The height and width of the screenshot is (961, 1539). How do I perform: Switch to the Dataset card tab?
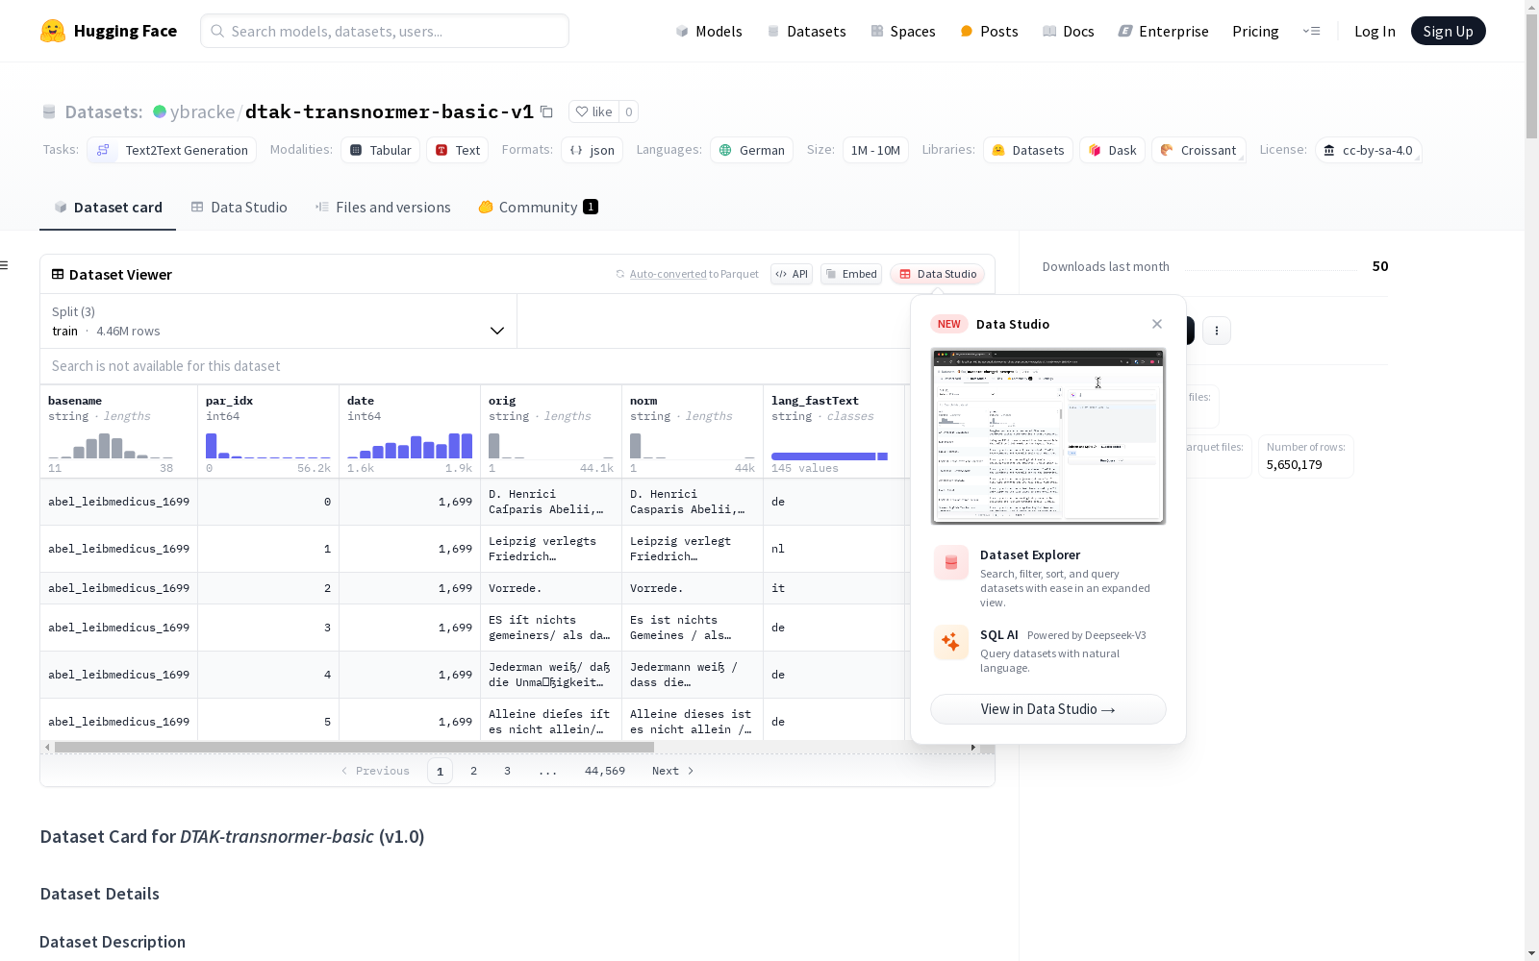tap(108, 207)
